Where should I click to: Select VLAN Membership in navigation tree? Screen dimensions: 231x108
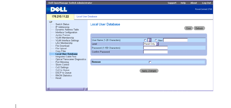point(65,38)
